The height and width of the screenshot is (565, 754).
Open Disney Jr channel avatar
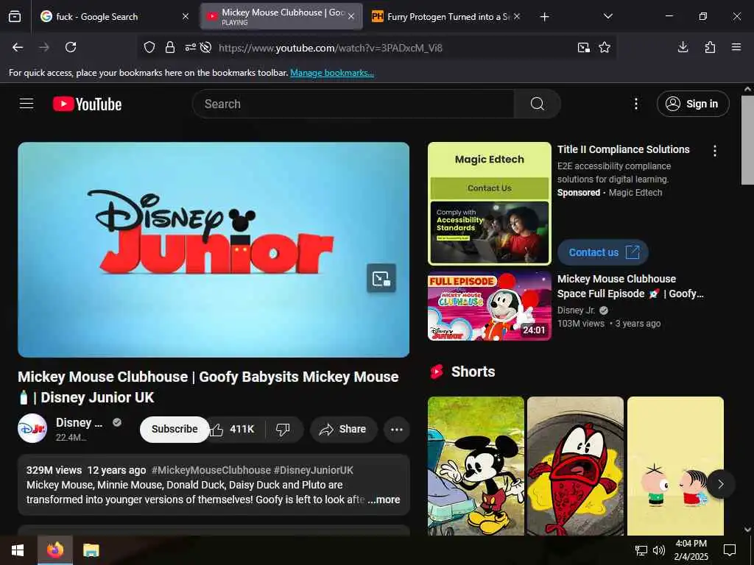click(32, 428)
